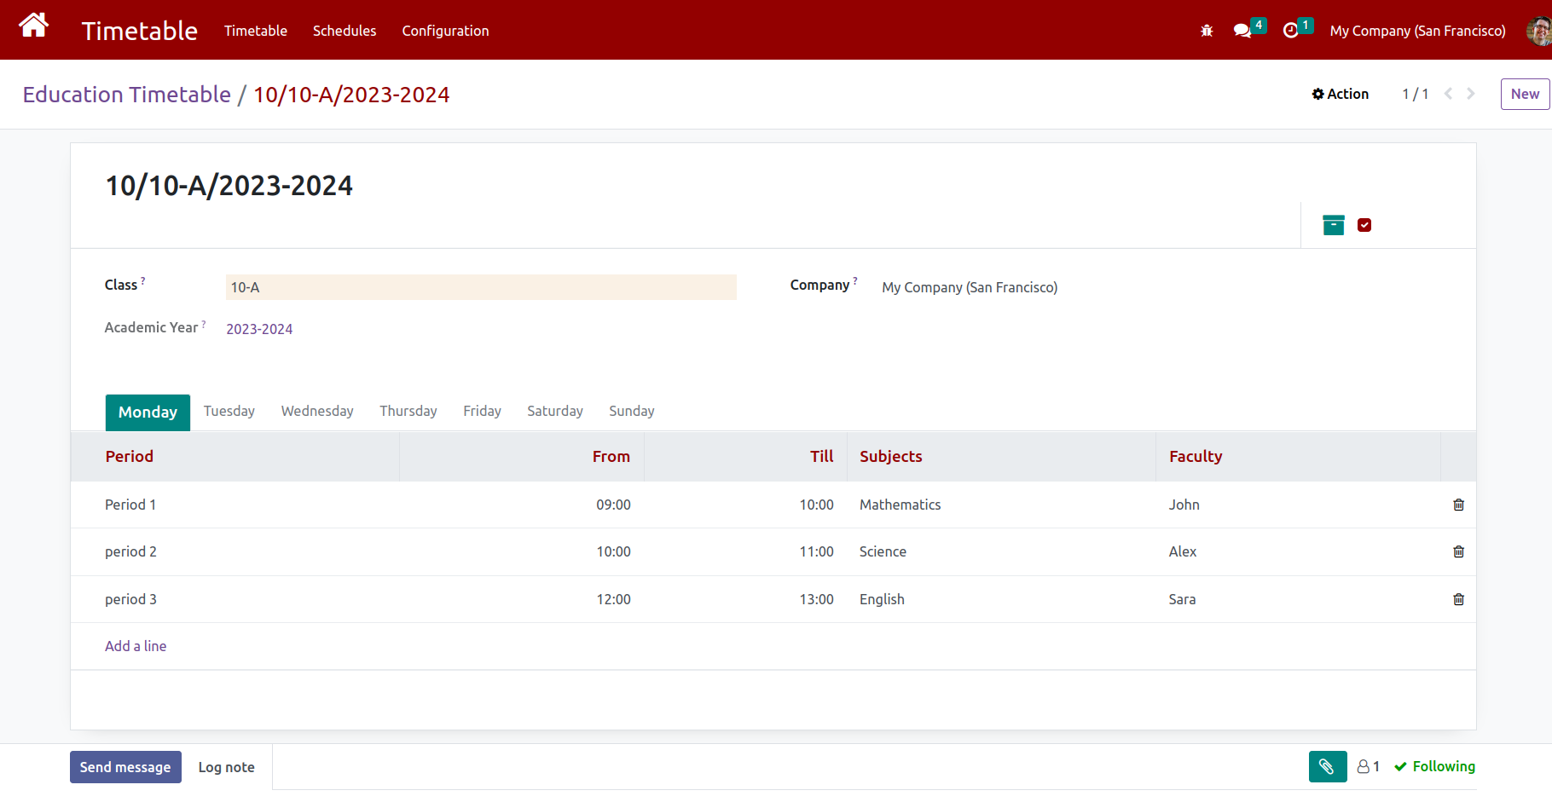
Task: Open the conversations messages icon
Action: (x=1242, y=30)
